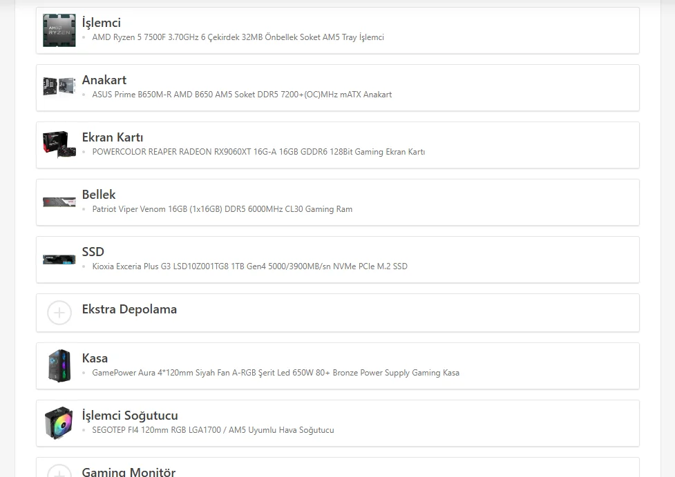Click the ASUS Prime B650M-R product name
This screenshot has width=675, height=477.
point(242,95)
